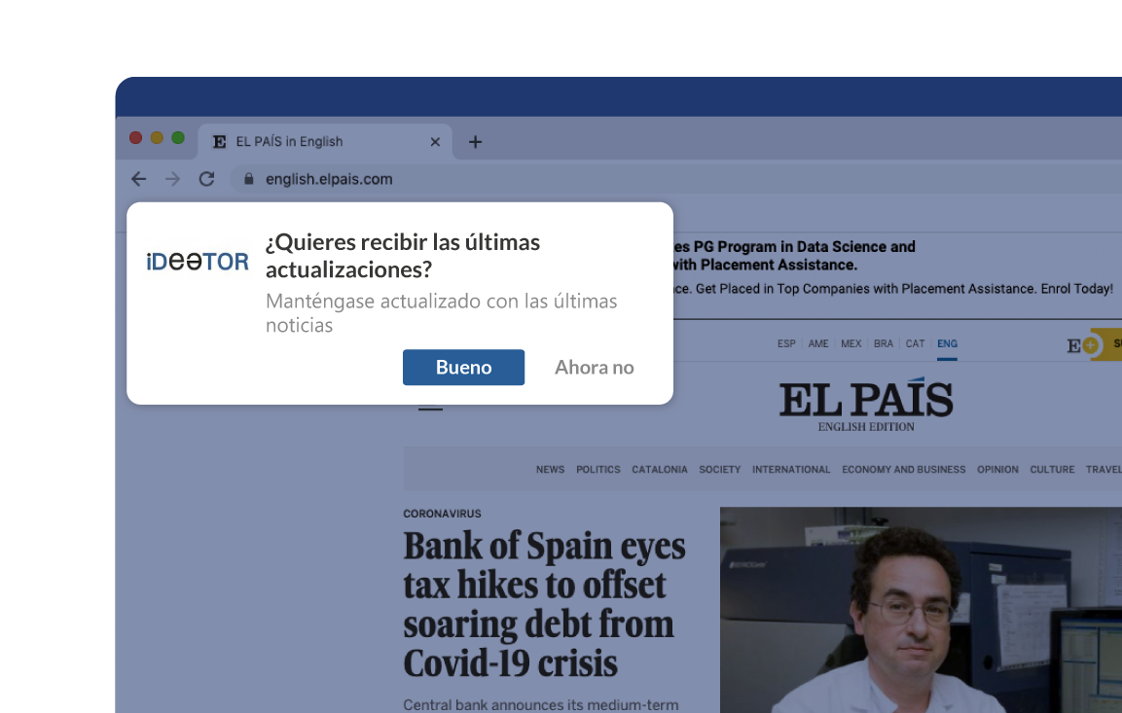
Task: Reload the page with refresh icon
Action: tap(206, 179)
